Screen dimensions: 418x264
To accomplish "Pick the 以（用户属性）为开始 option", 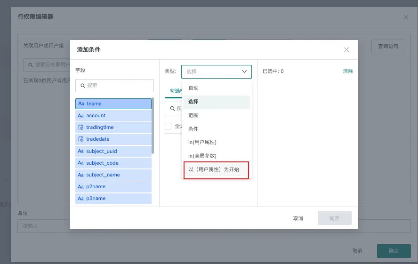I will coord(213,169).
